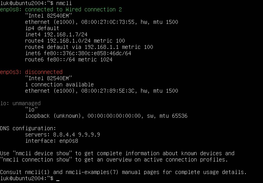The width and height of the screenshot is (263, 183).
Task: Click the loopback mtu 65536 value
Action: pos(180,116)
